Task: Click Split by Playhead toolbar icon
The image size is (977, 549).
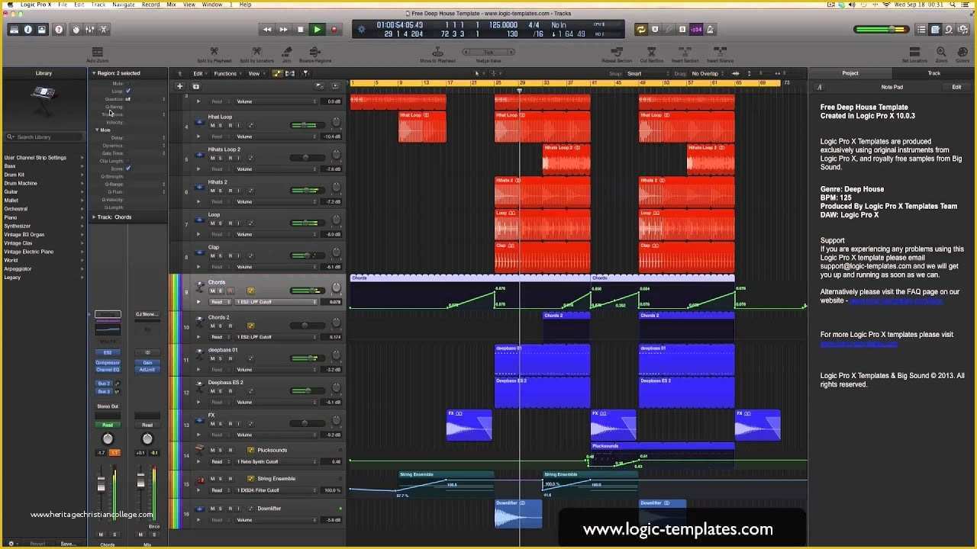Action: (x=214, y=55)
